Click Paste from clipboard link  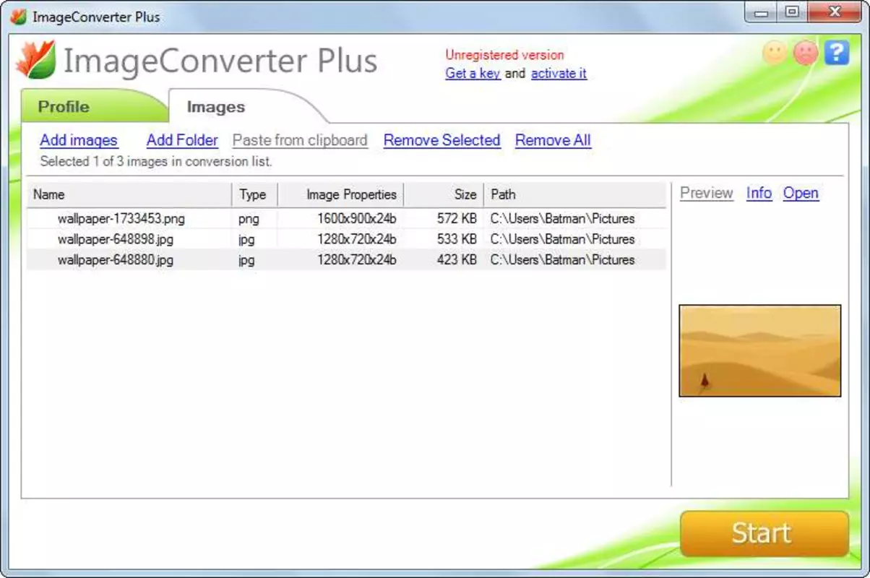(300, 140)
